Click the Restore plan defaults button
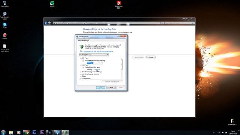 (x=112, y=82)
